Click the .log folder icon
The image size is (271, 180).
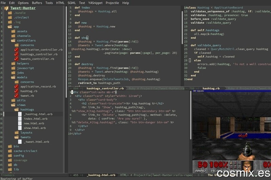[10, 22]
